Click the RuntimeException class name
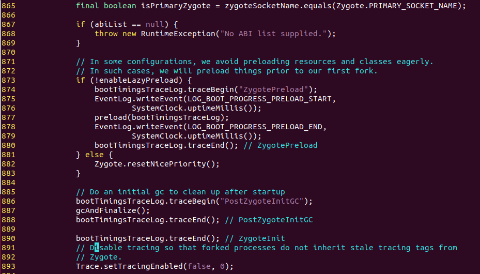The width and height of the screenshot is (480, 274). 178,34
